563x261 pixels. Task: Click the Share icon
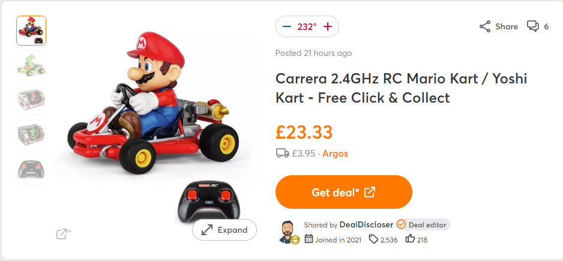[485, 26]
